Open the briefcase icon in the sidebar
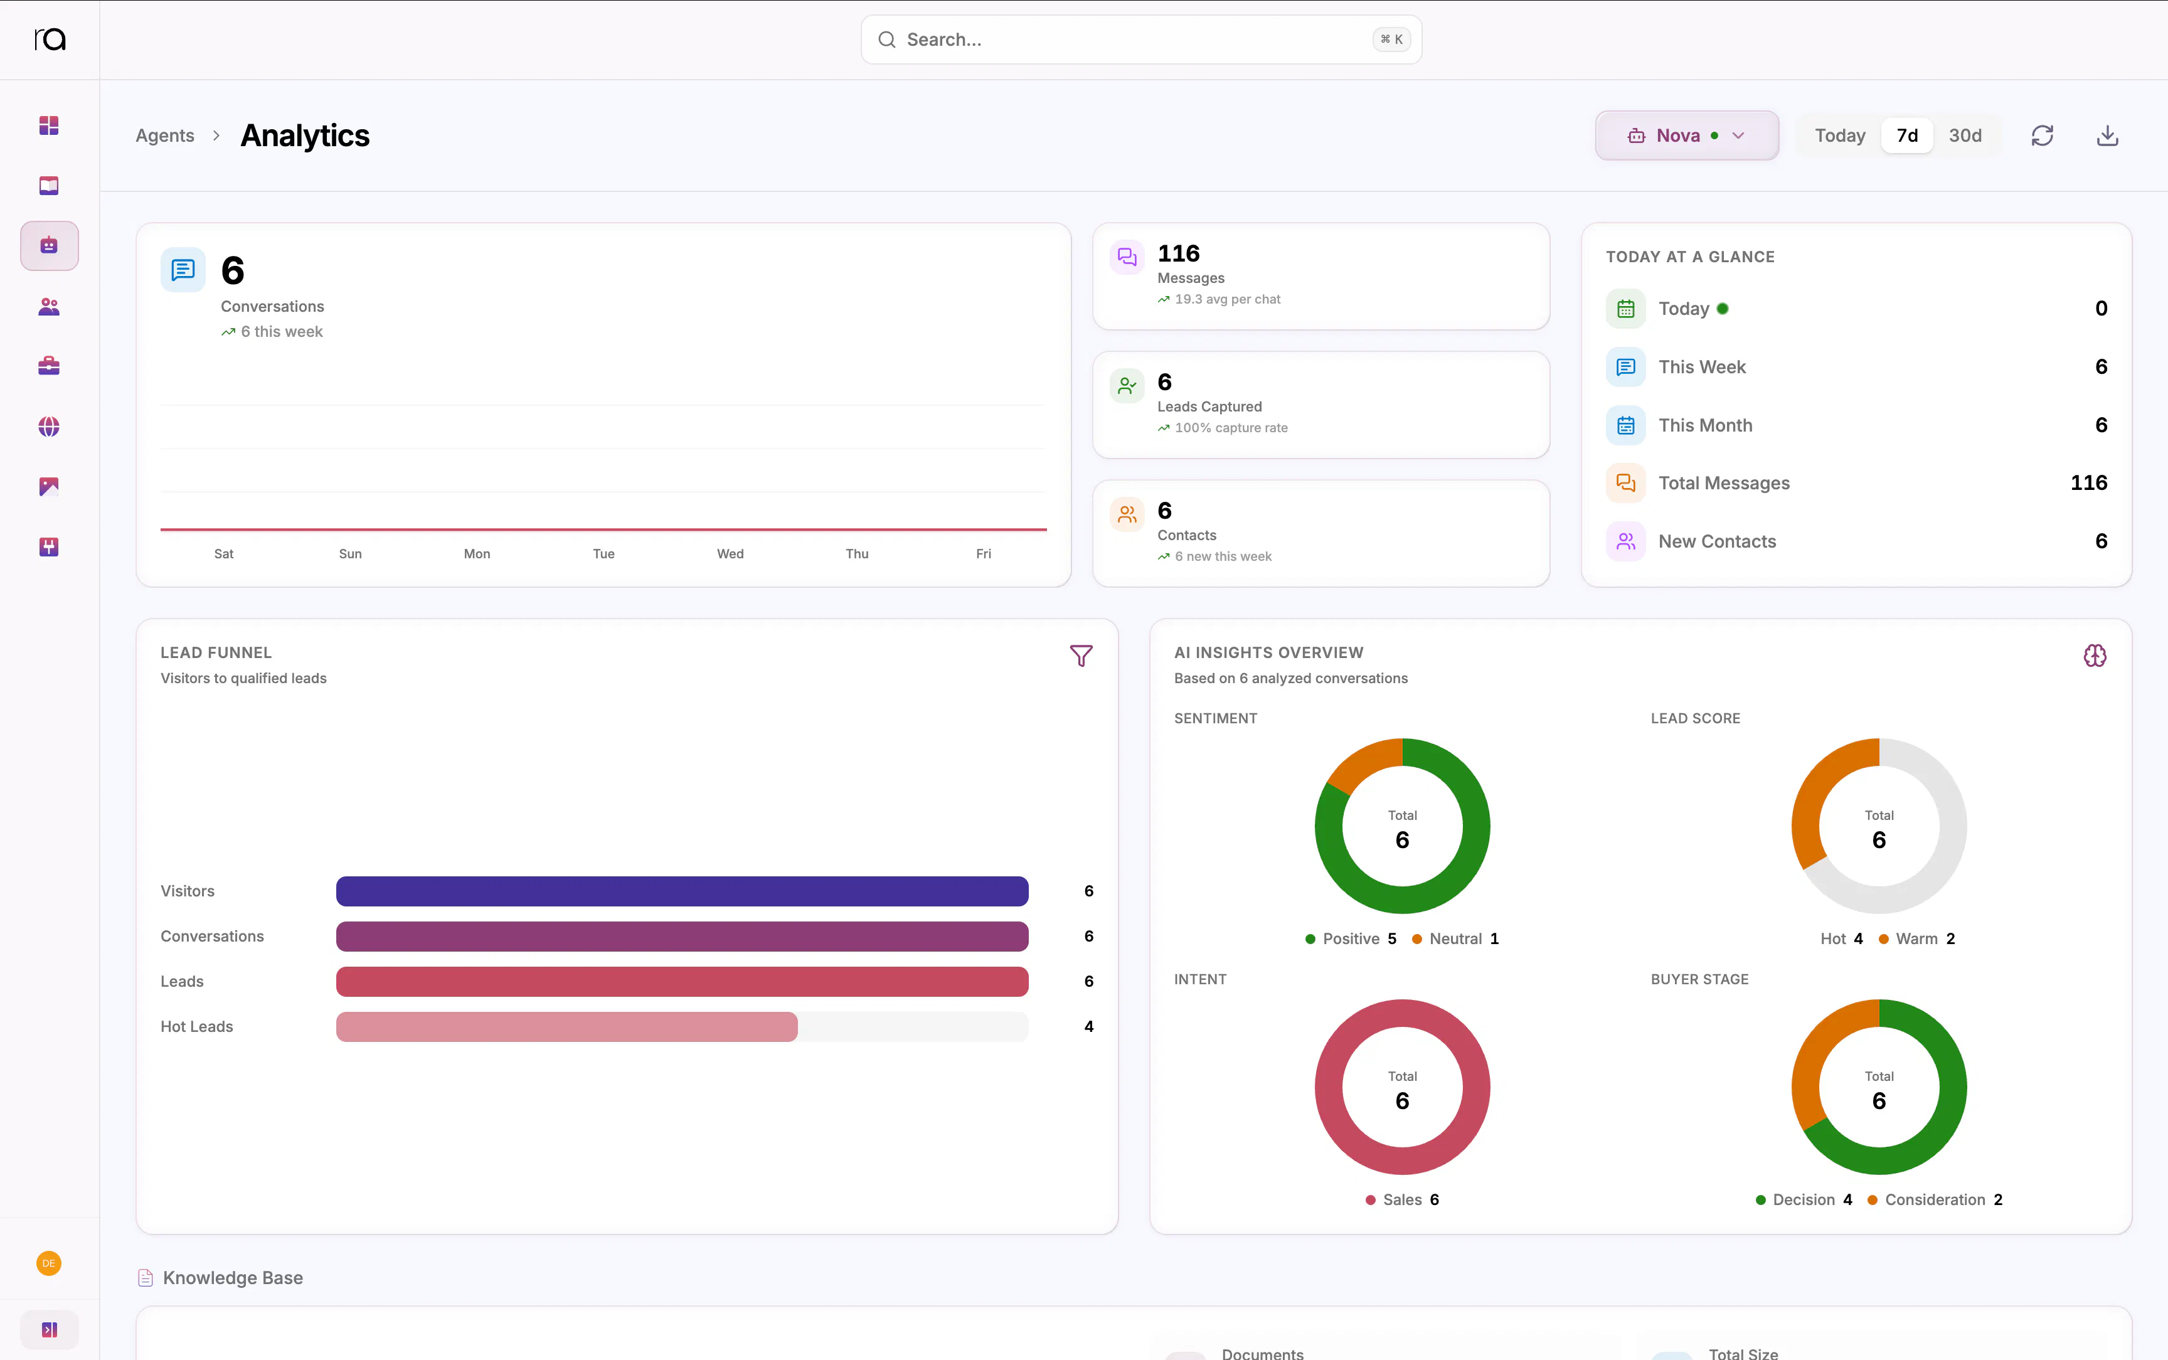2168x1360 pixels. click(x=50, y=366)
